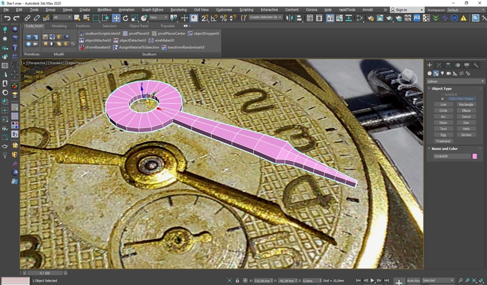Click the yellow warning triangle icon
Screen dimensions: 487x285
point(464,18)
